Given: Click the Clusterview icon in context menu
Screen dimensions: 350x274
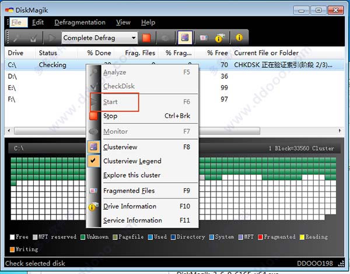Looking at the screenshot, I should click(93, 147).
